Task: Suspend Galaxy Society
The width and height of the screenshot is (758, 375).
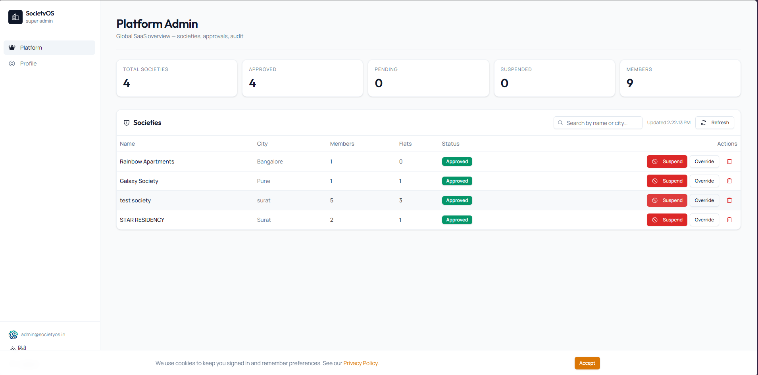Action: (x=667, y=181)
